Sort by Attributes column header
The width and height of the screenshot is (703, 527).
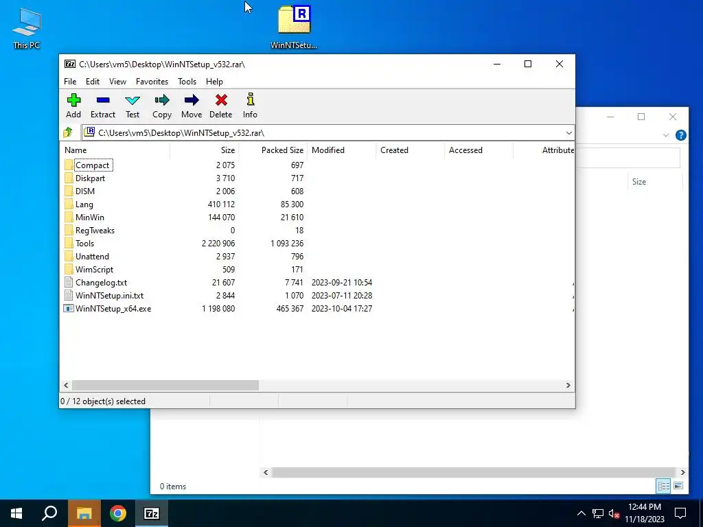tap(544, 150)
